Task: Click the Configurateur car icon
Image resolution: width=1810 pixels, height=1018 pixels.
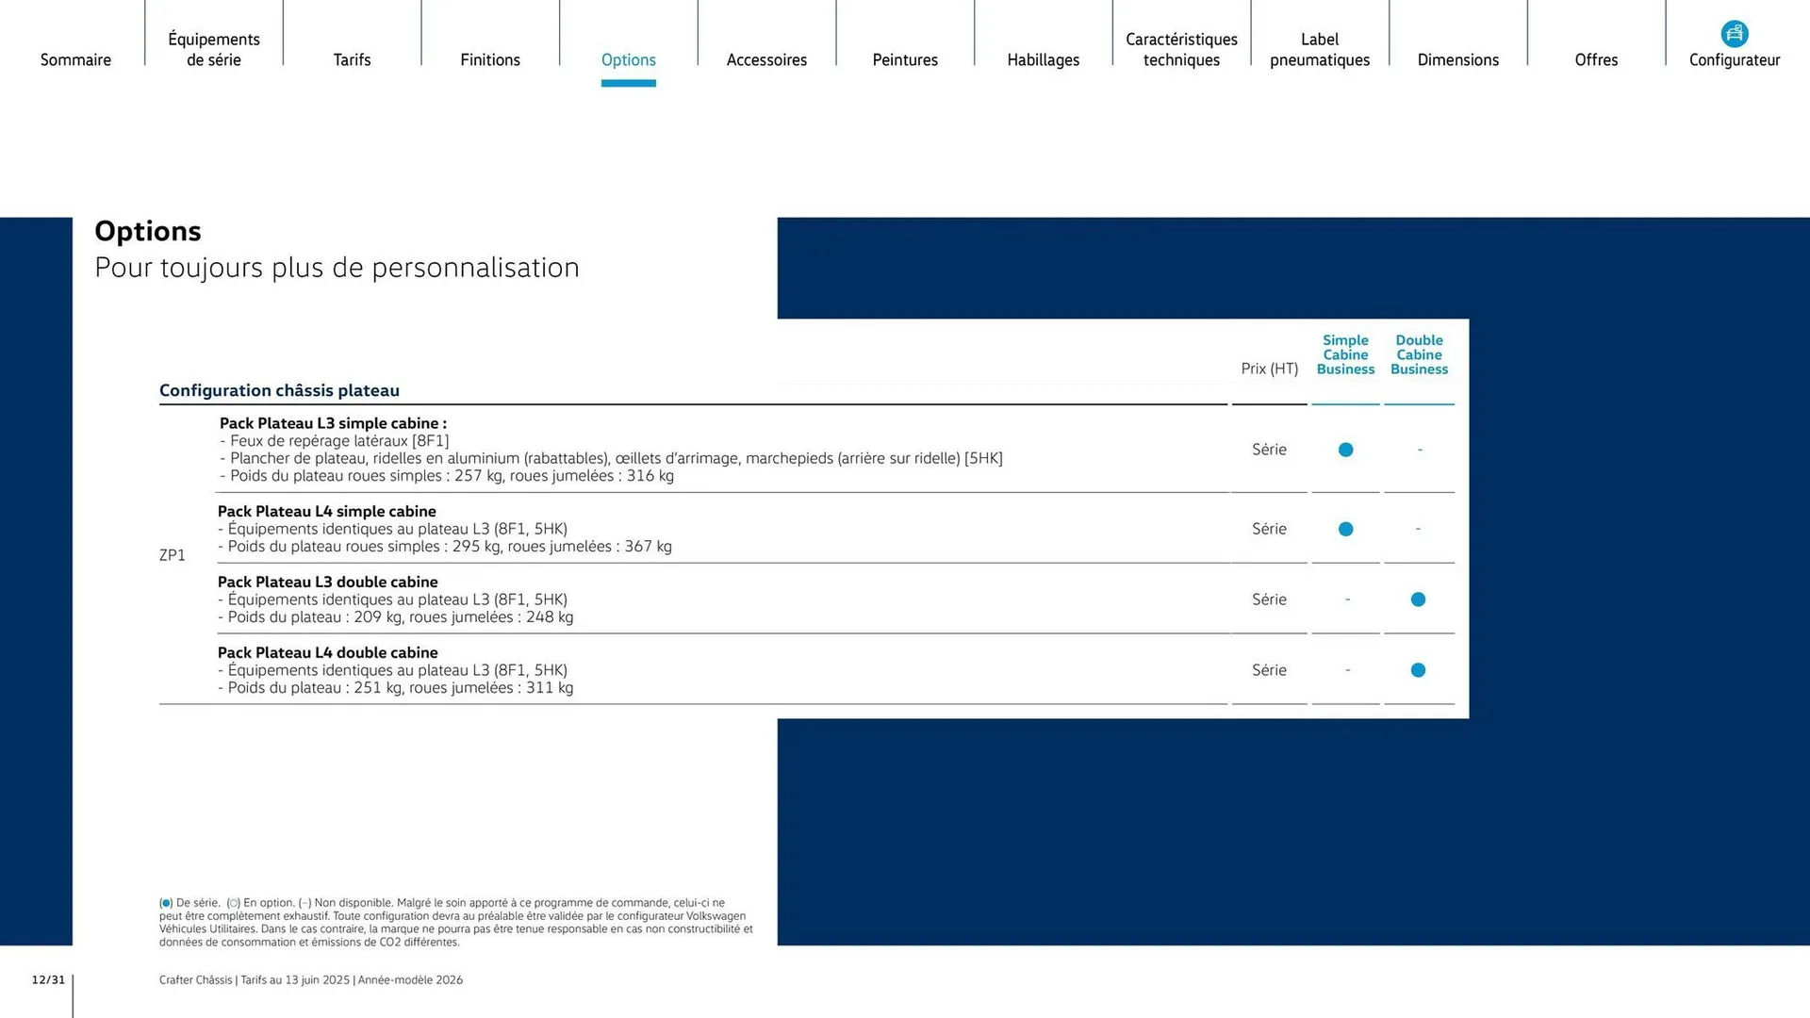Action: click(x=1736, y=32)
